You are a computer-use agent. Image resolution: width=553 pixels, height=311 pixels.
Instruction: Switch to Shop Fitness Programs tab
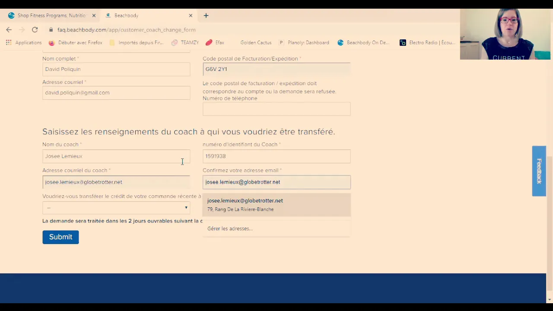pos(51,16)
